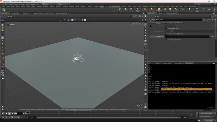Open the Build desktop dropdown
The image size is (217, 122).
48,4
